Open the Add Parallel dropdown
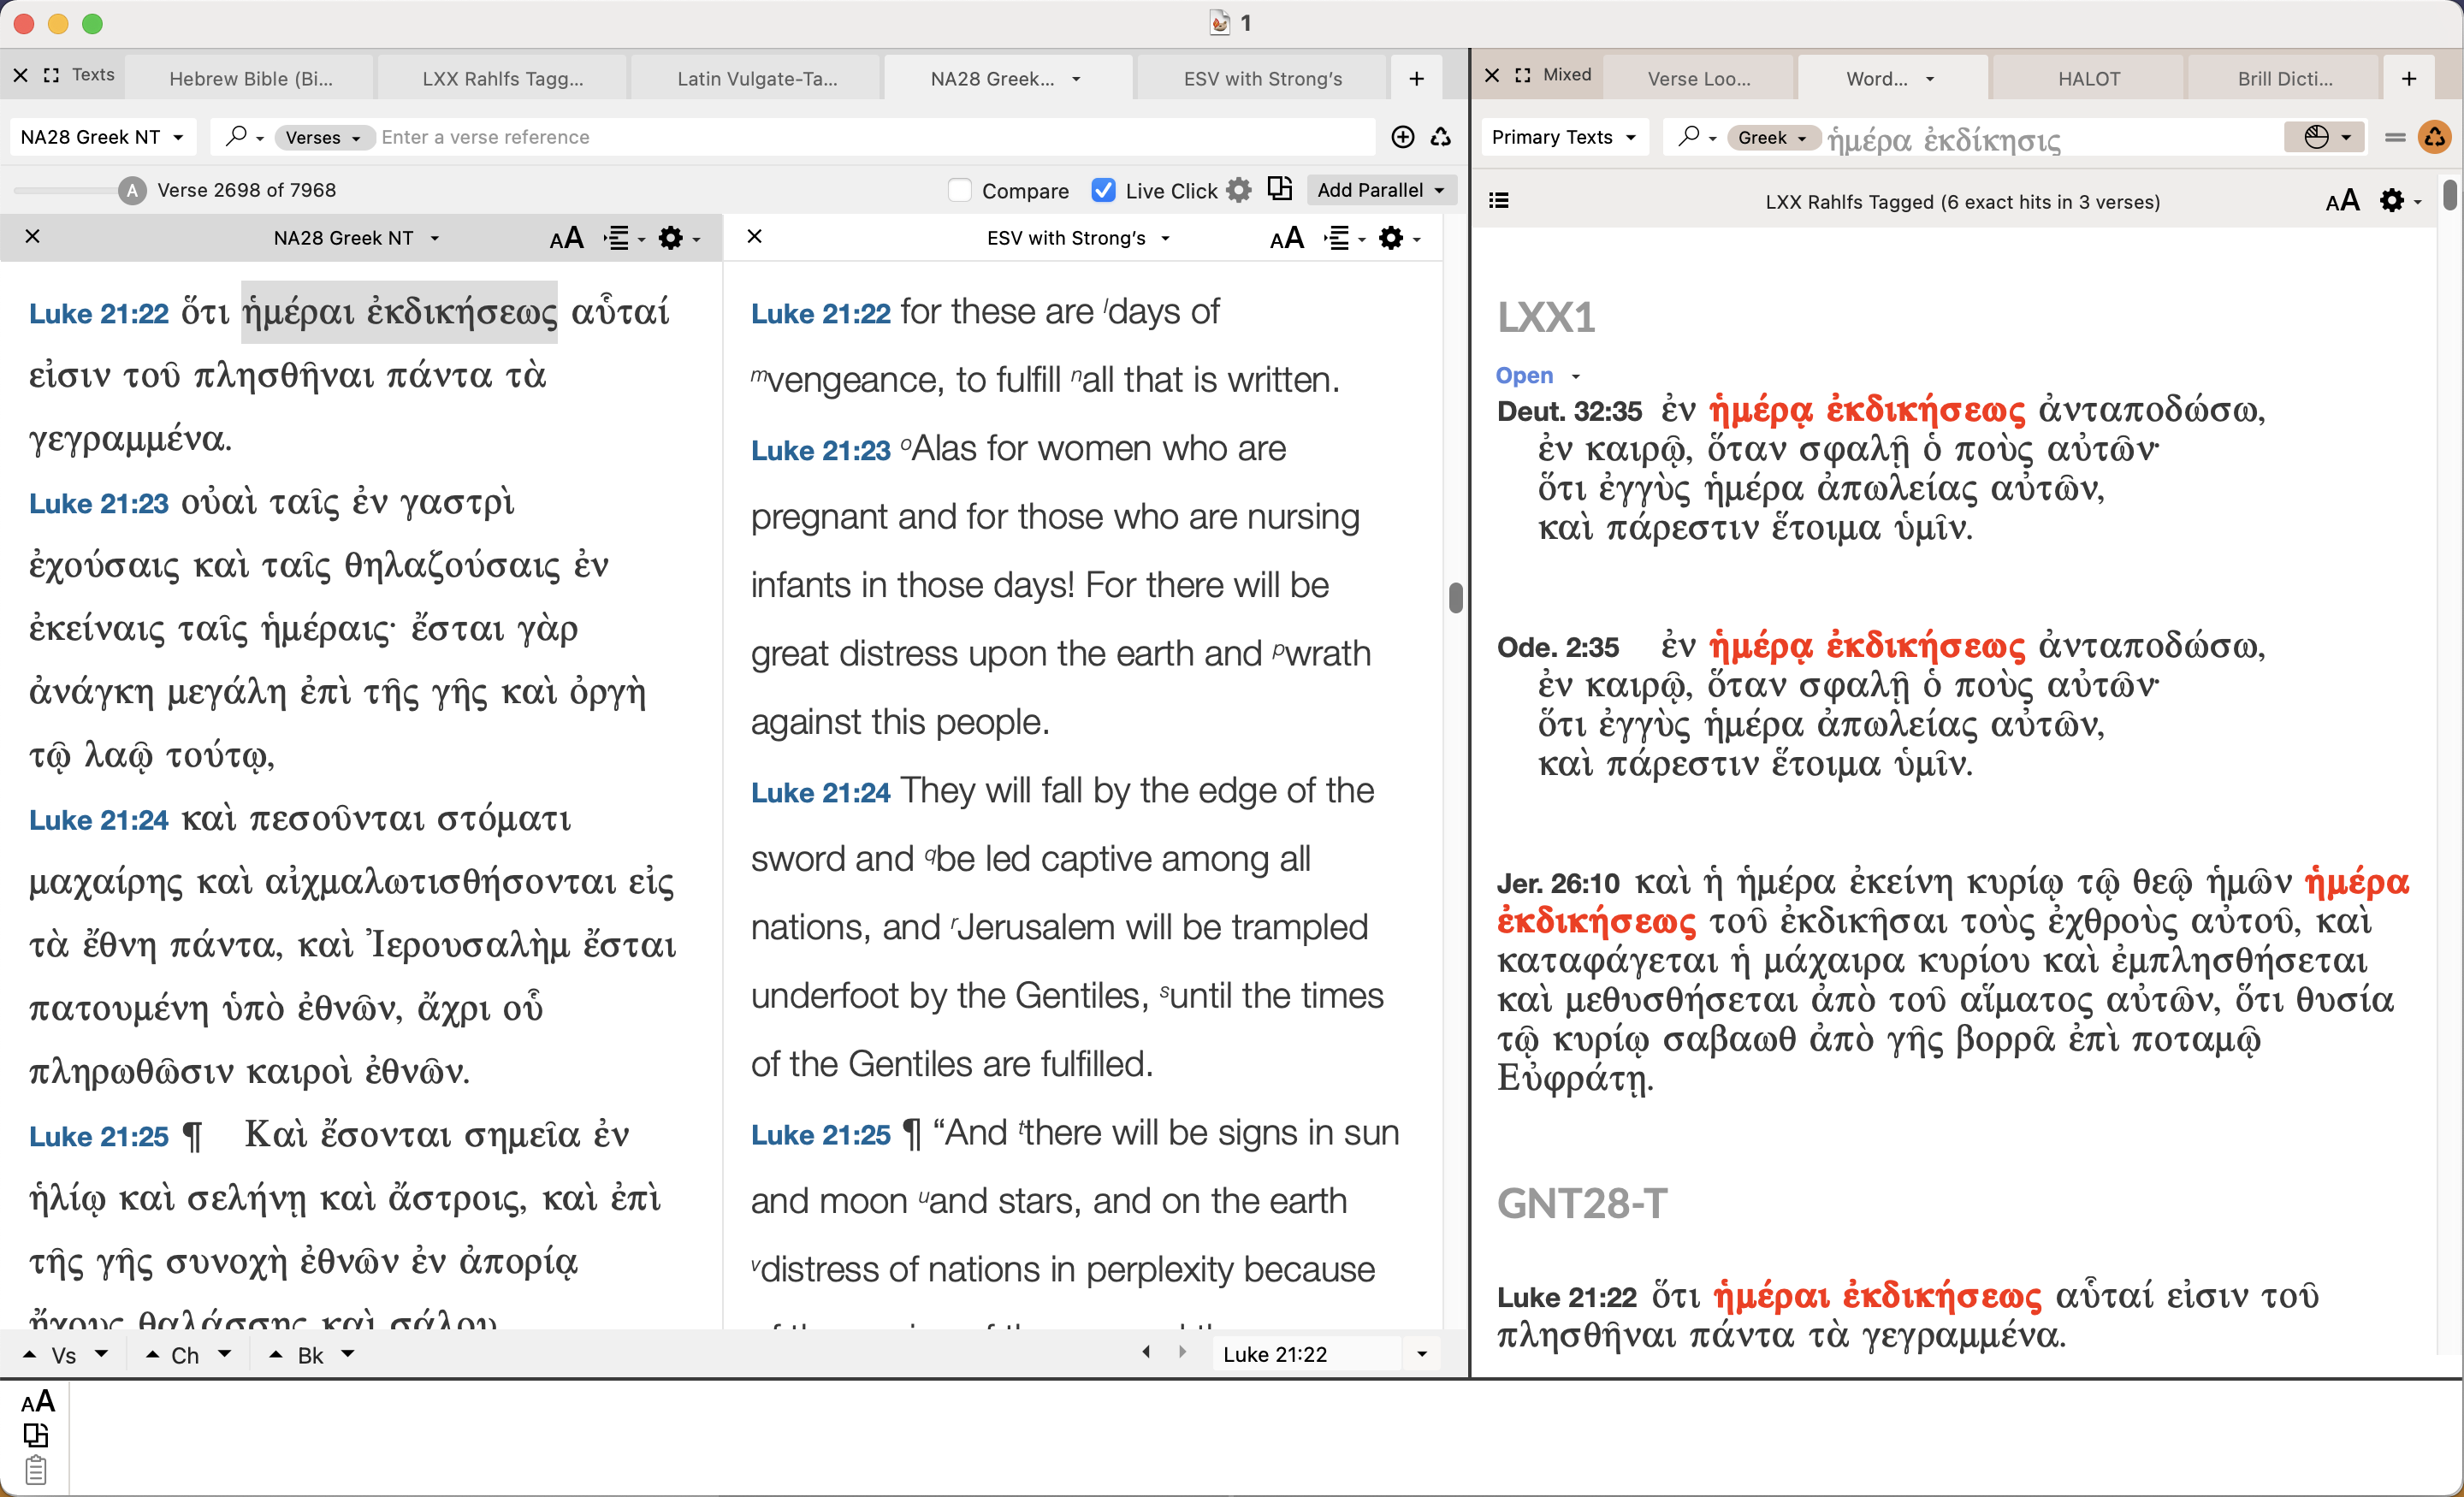This screenshot has height=1497, width=2464. (1380, 190)
